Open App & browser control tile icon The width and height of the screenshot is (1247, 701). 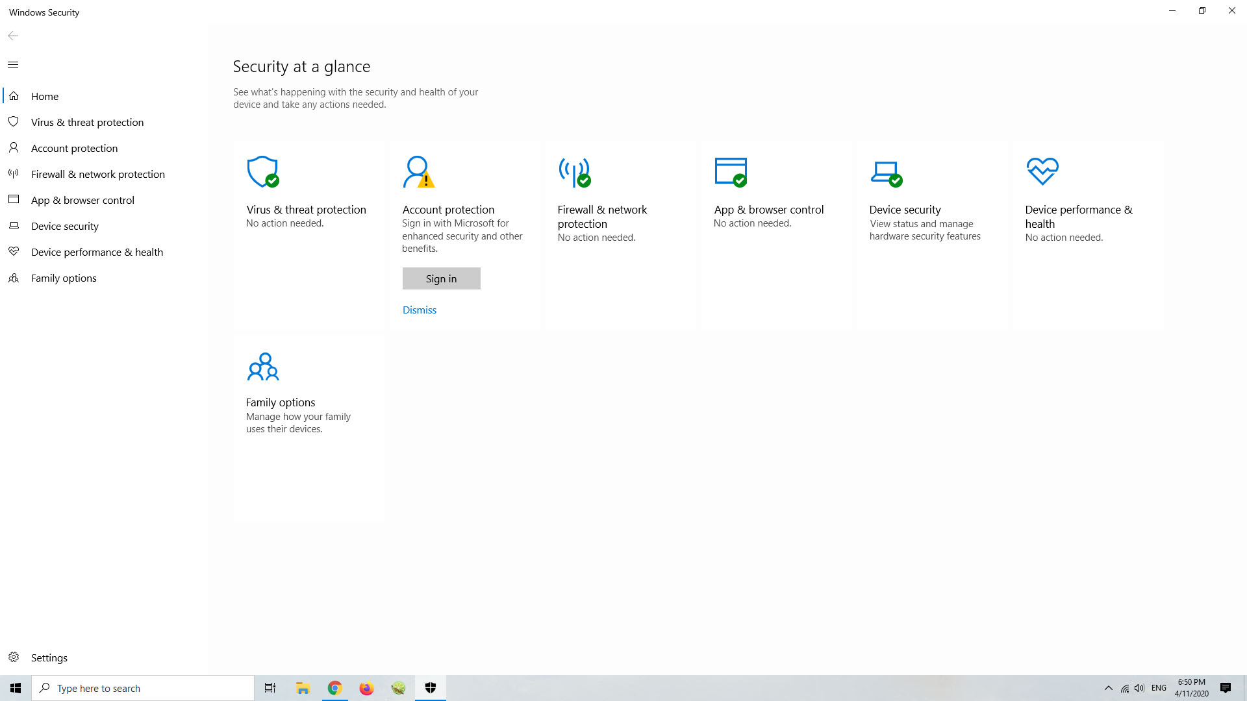731,173
